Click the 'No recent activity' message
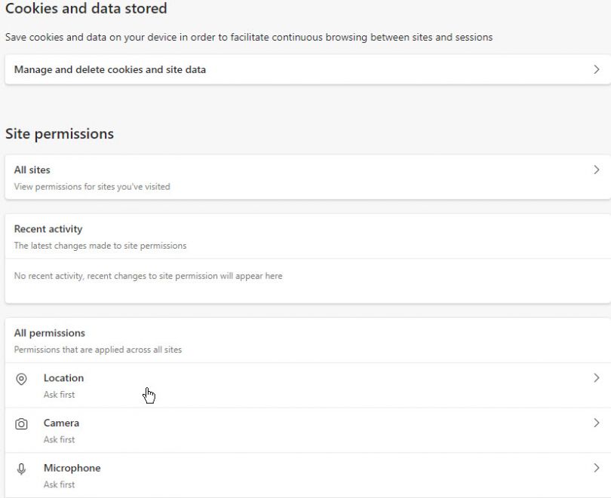This screenshot has width=611, height=498. coord(148,276)
